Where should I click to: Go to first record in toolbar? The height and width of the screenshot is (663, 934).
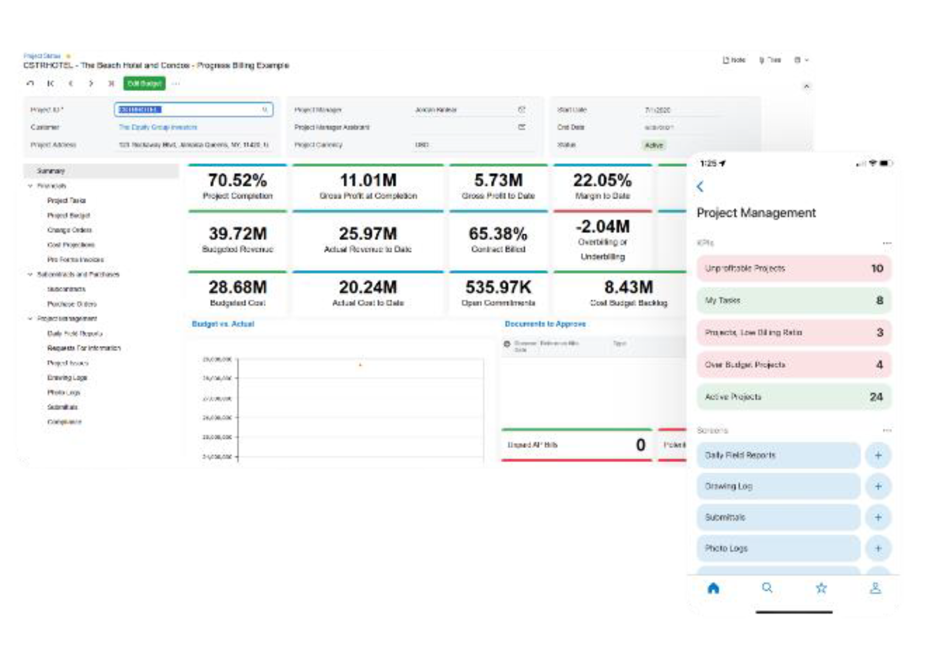click(x=51, y=83)
